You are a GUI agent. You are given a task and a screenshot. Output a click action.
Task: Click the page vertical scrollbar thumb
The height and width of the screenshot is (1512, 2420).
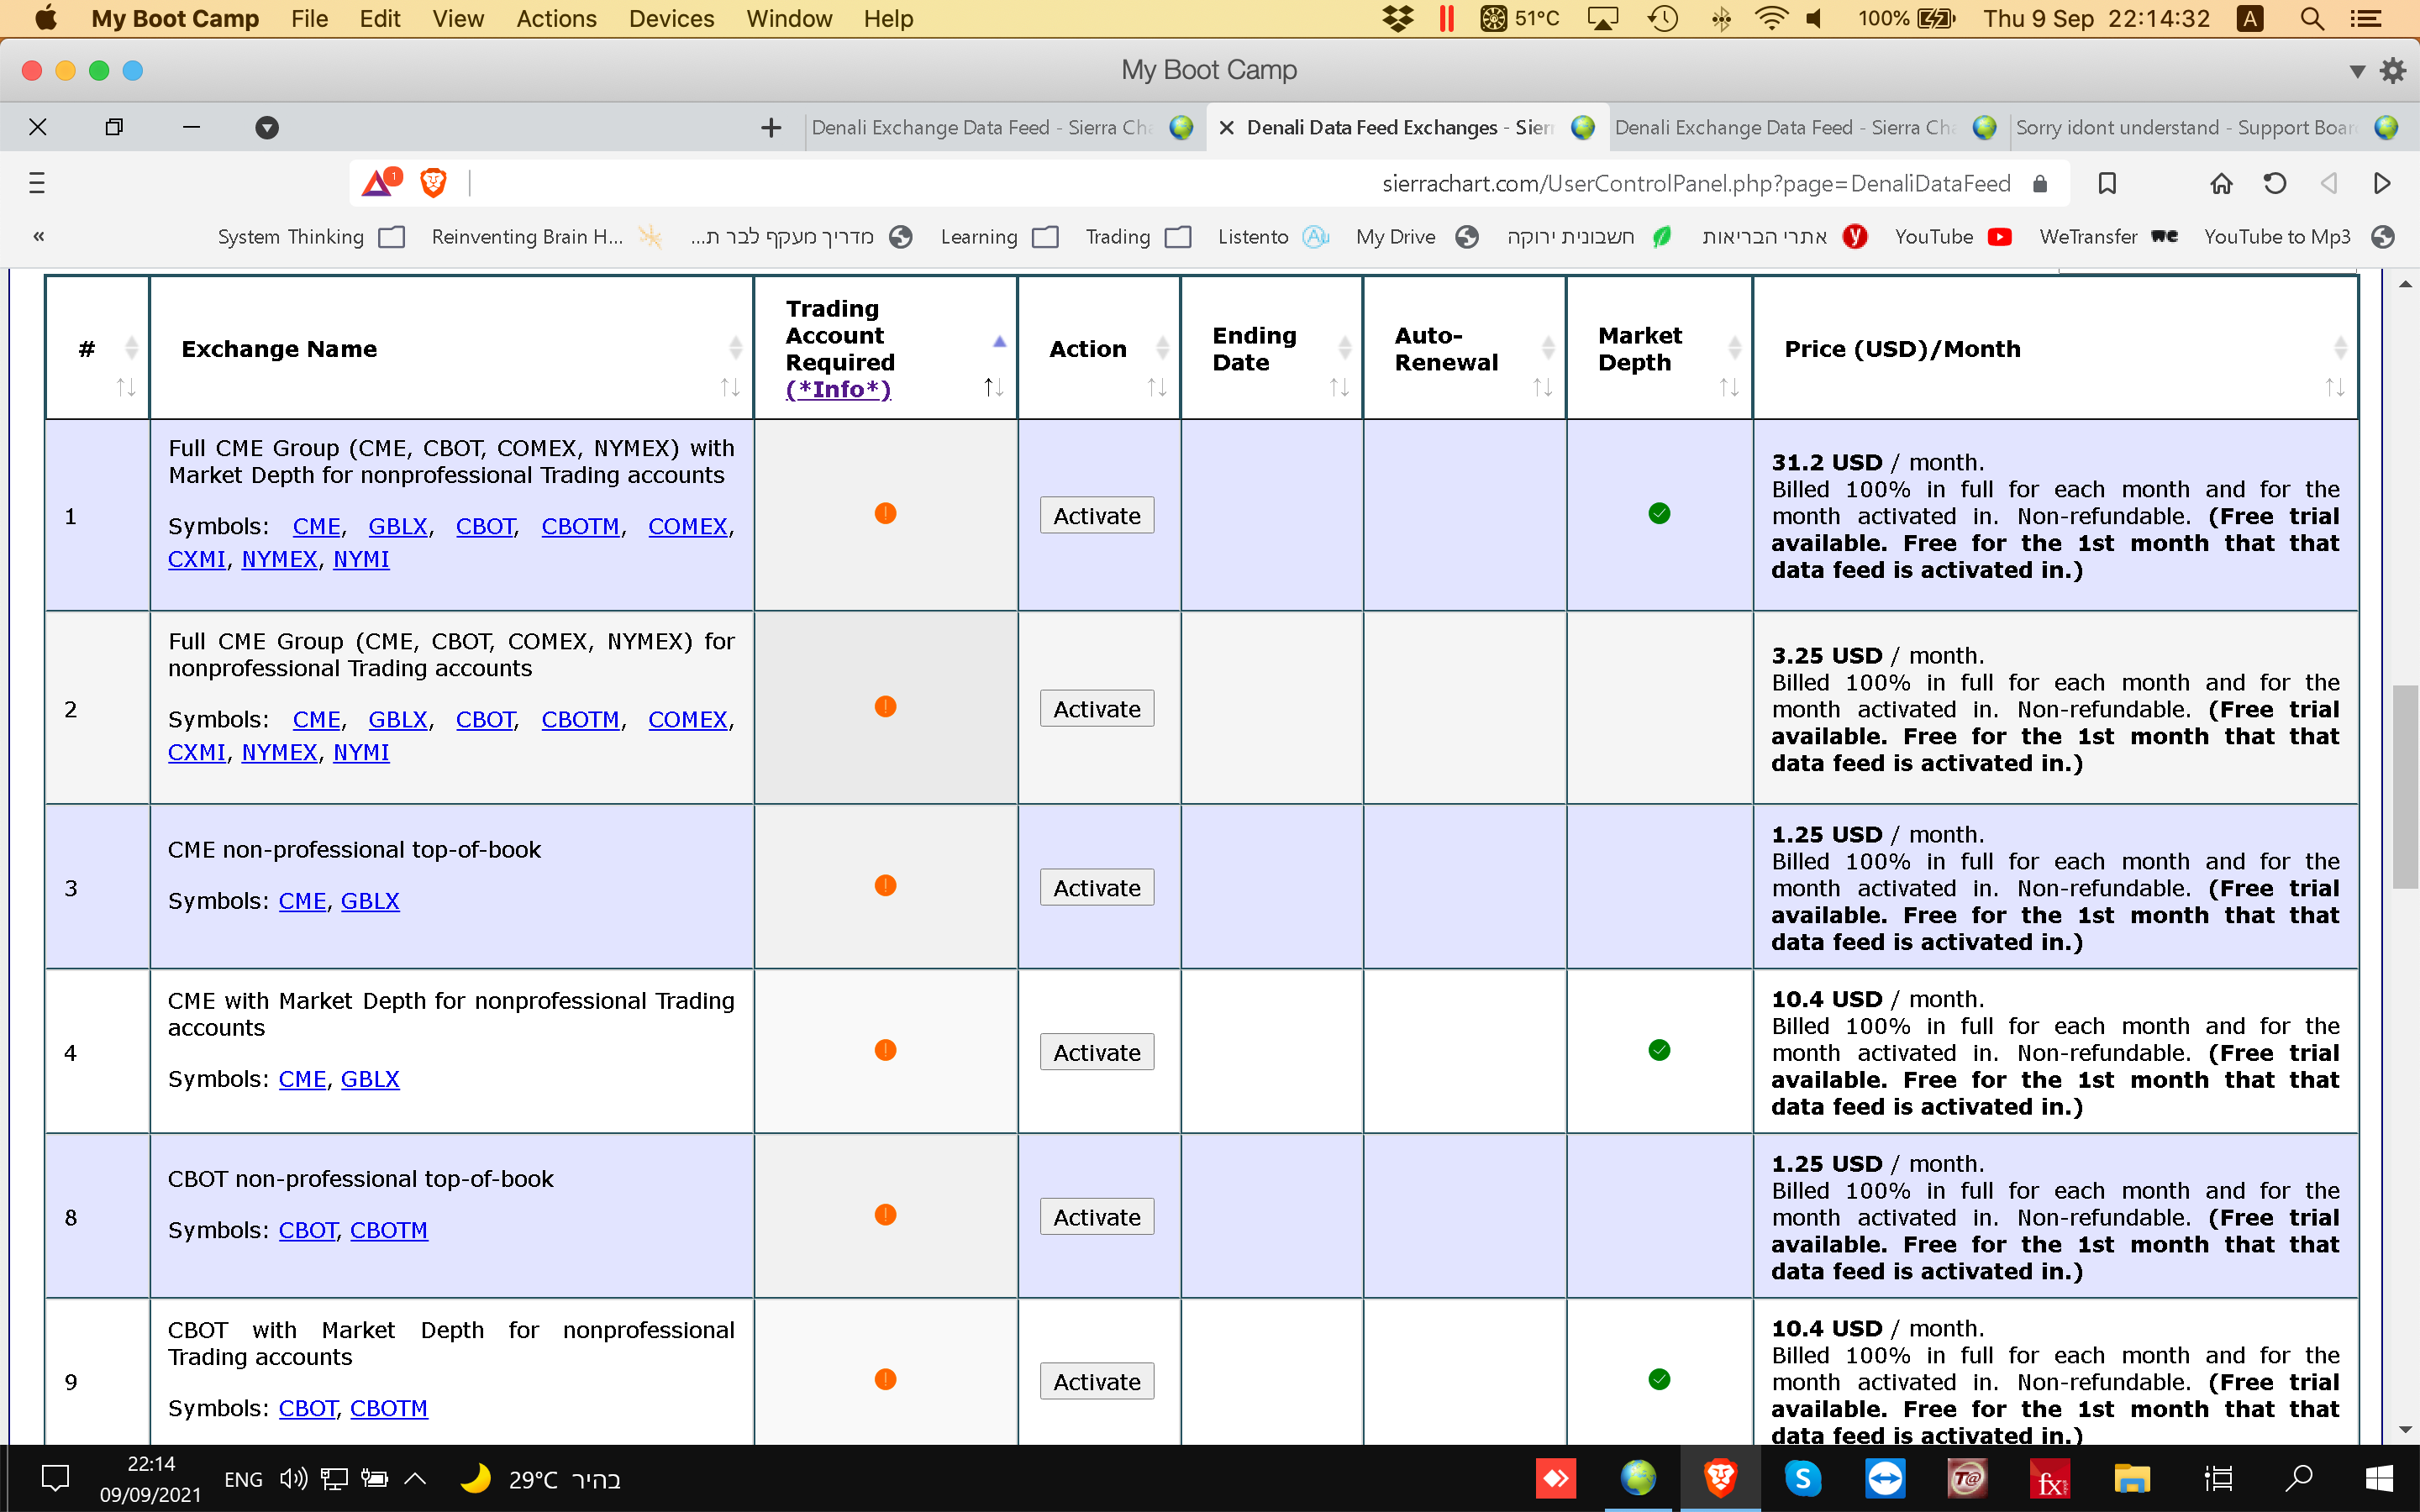(2405, 786)
